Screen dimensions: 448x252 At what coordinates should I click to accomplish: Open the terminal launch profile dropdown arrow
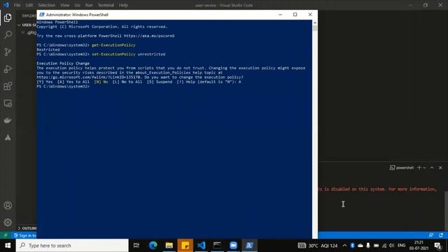tap(424, 168)
